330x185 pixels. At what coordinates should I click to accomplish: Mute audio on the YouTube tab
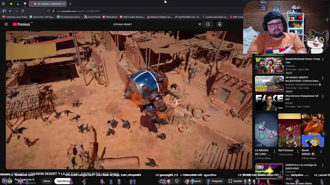pos(35,4)
